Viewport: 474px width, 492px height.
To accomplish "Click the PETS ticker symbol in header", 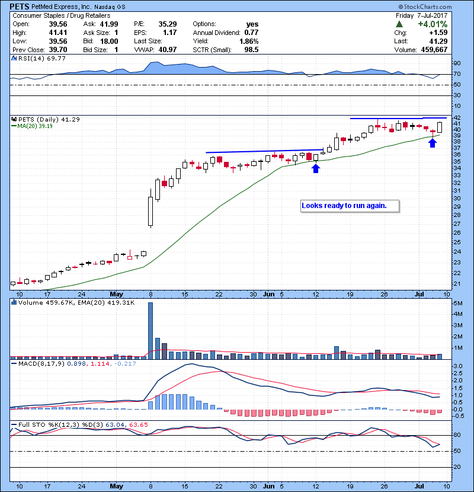I will point(20,7).
